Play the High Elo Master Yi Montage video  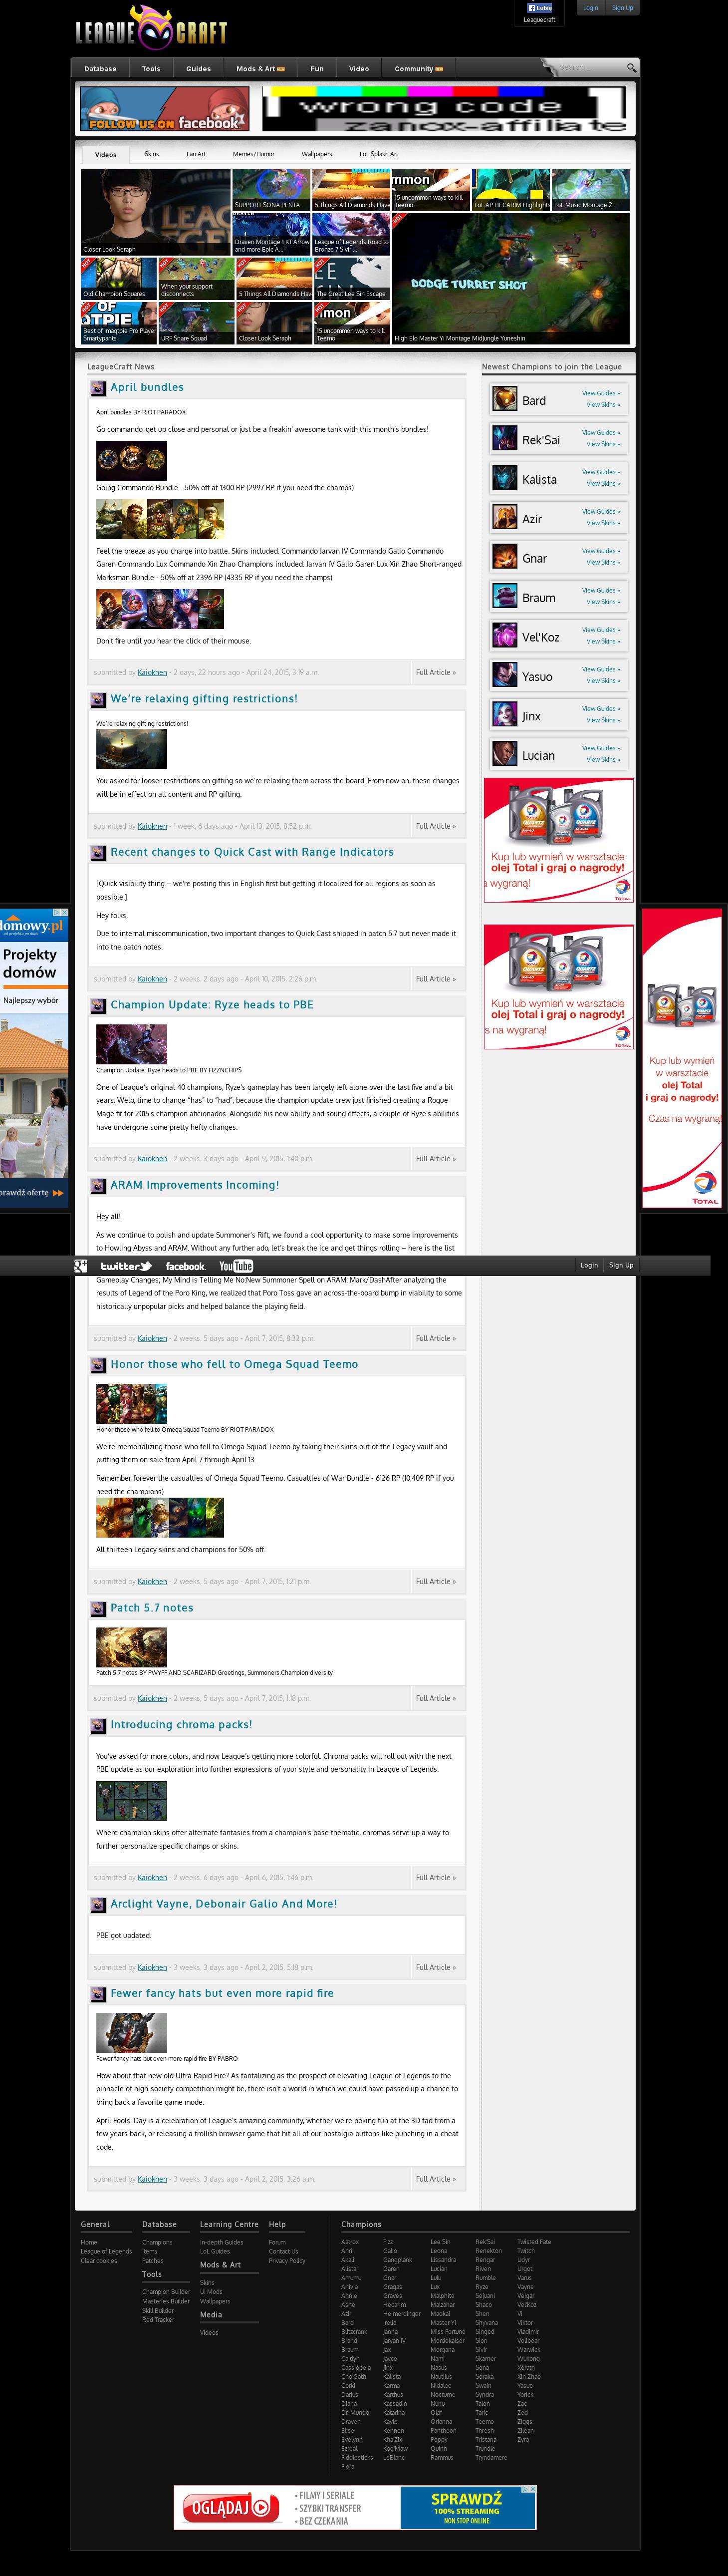click(x=511, y=279)
